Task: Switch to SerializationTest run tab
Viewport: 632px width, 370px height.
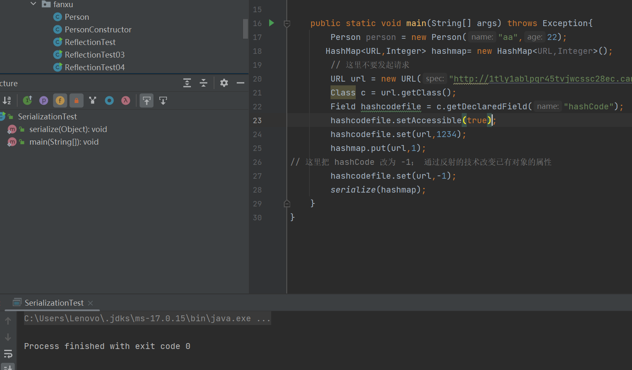Action: point(54,303)
